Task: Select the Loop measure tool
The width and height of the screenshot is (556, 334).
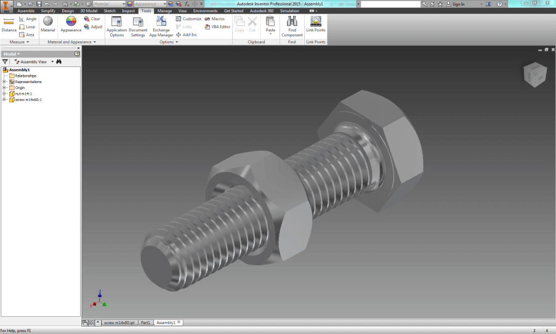Action: pyautogui.click(x=27, y=27)
